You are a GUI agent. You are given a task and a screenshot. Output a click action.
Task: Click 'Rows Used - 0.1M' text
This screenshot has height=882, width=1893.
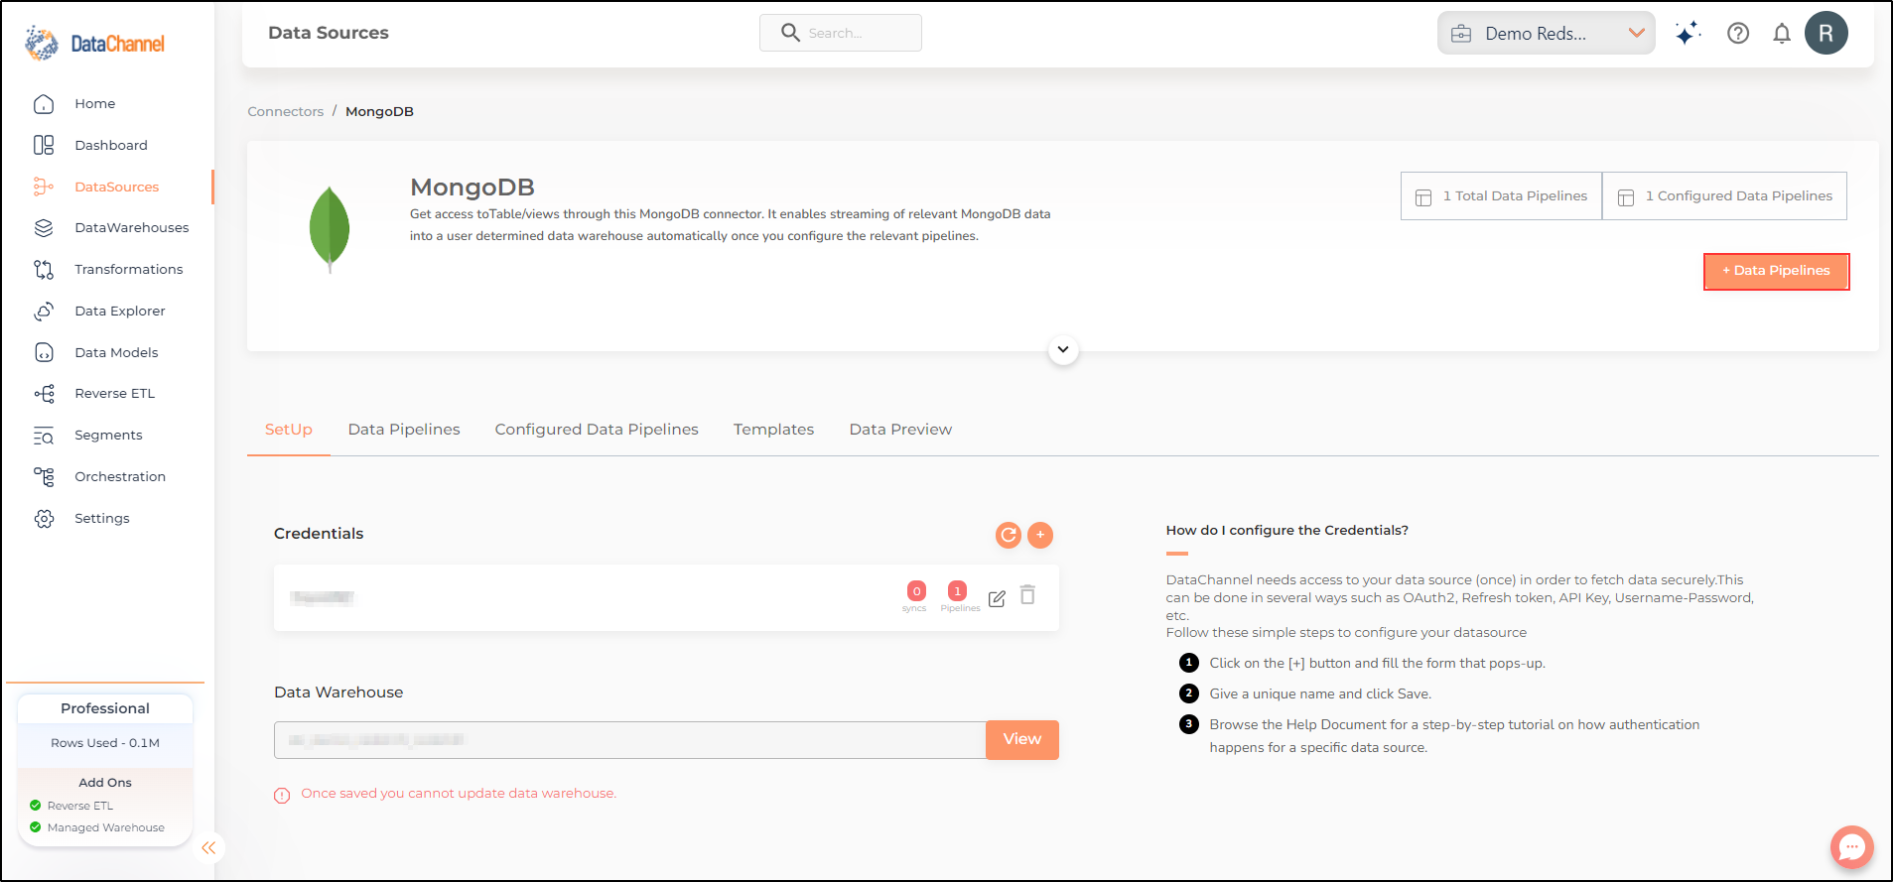[x=105, y=743]
